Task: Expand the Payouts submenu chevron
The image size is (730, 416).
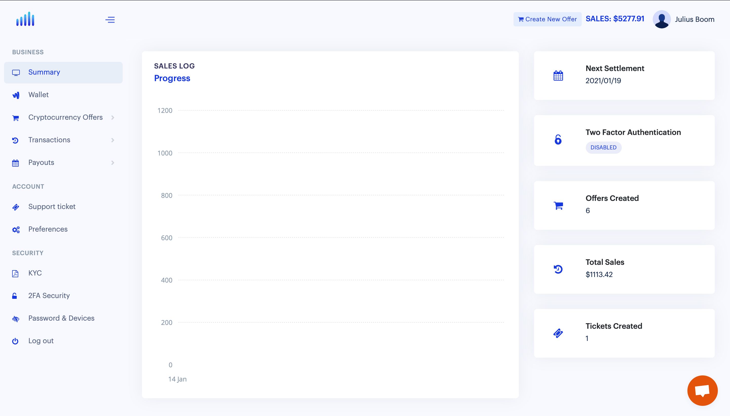Action: click(113, 163)
